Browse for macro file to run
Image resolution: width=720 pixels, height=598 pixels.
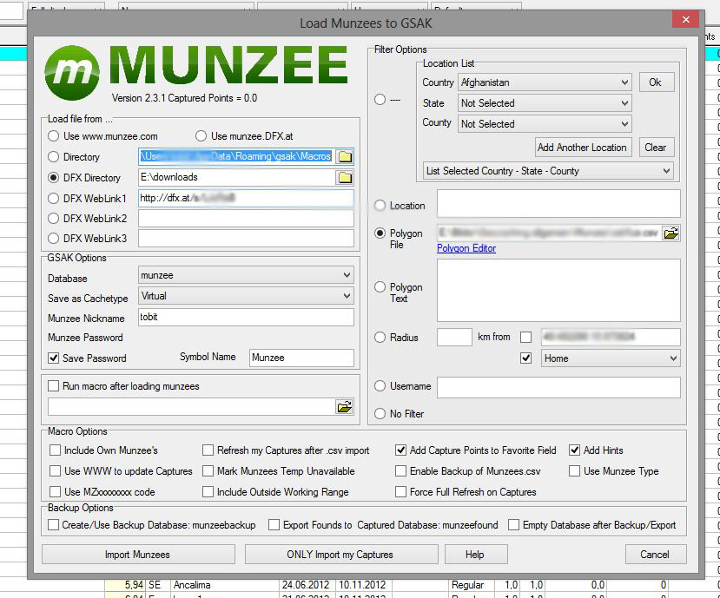click(345, 406)
